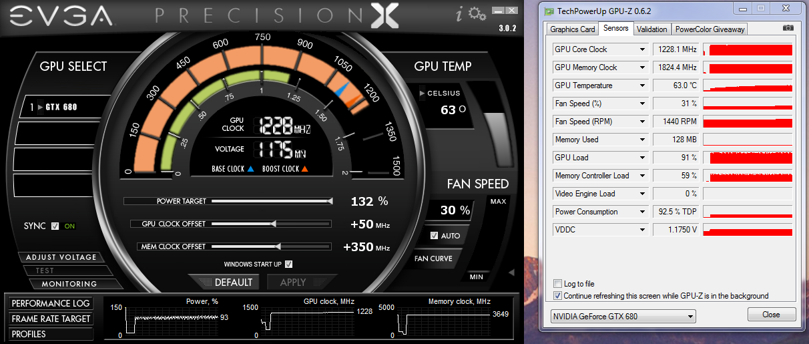Click the 92.5 % TDP value

pyautogui.click(x=675, y=212)
